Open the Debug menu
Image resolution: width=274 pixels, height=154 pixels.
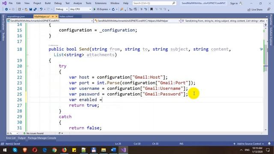coord(58,3)
